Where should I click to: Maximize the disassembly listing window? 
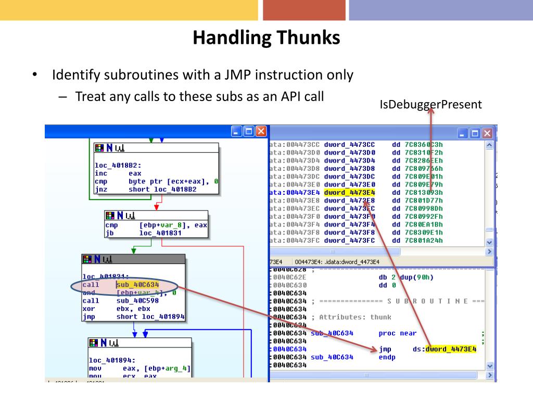[x=475, y=133]
